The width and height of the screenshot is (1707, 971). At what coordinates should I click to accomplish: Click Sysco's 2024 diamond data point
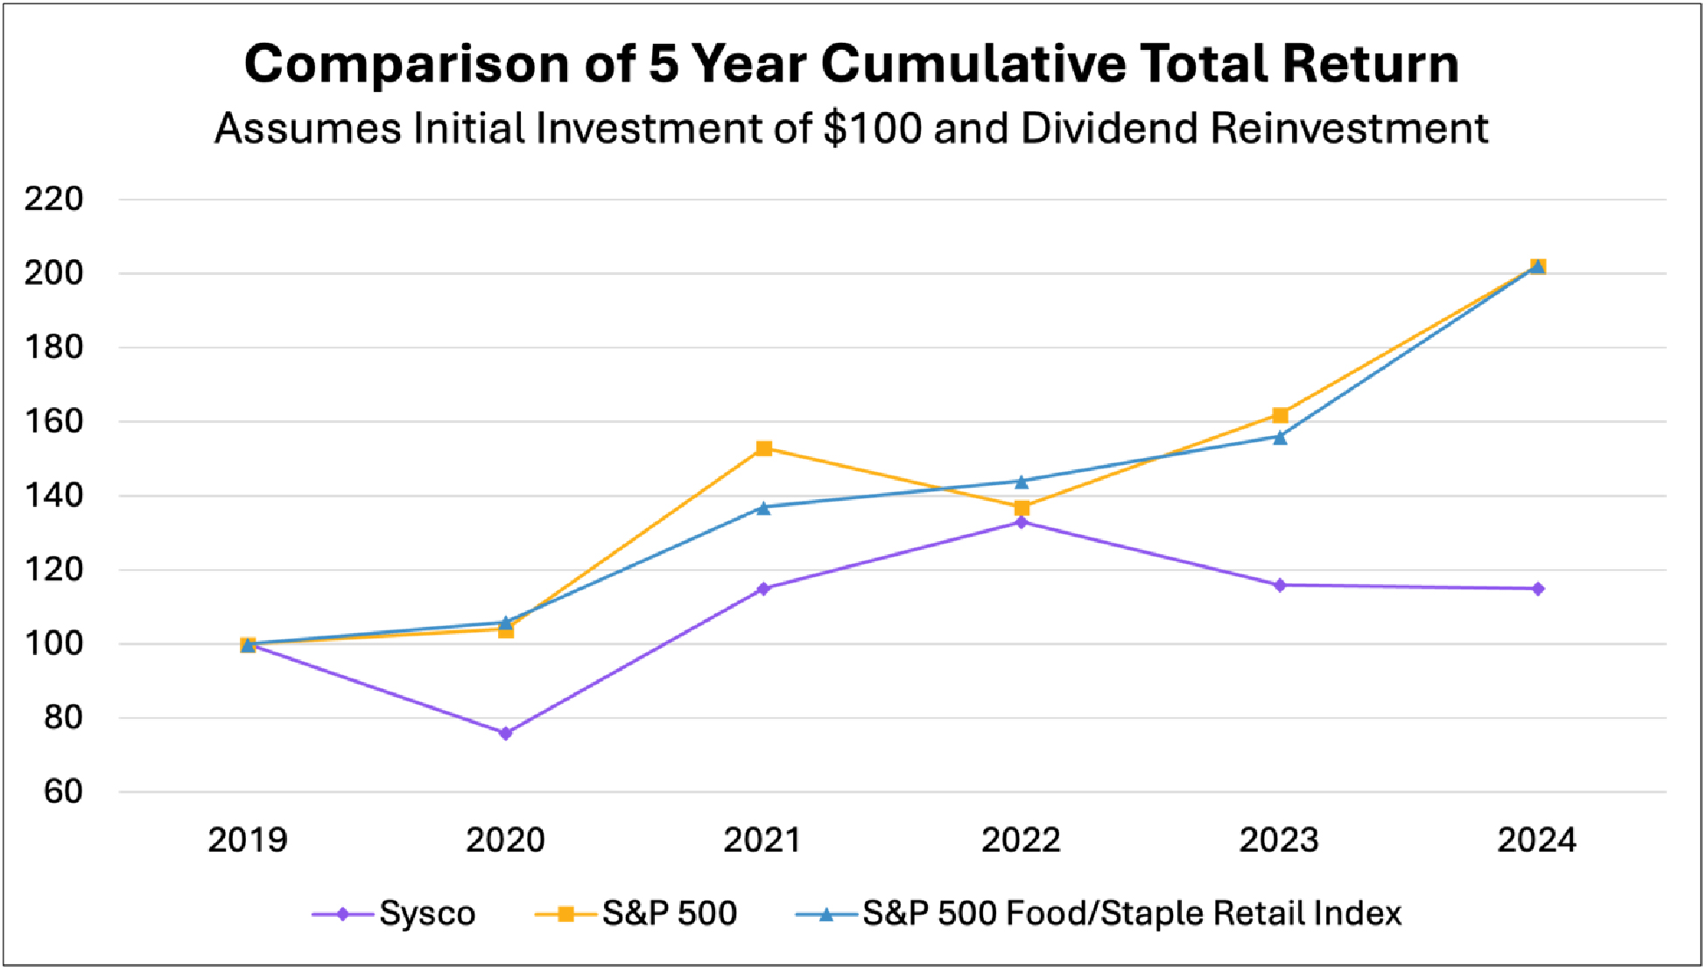tap(1538, 588)
